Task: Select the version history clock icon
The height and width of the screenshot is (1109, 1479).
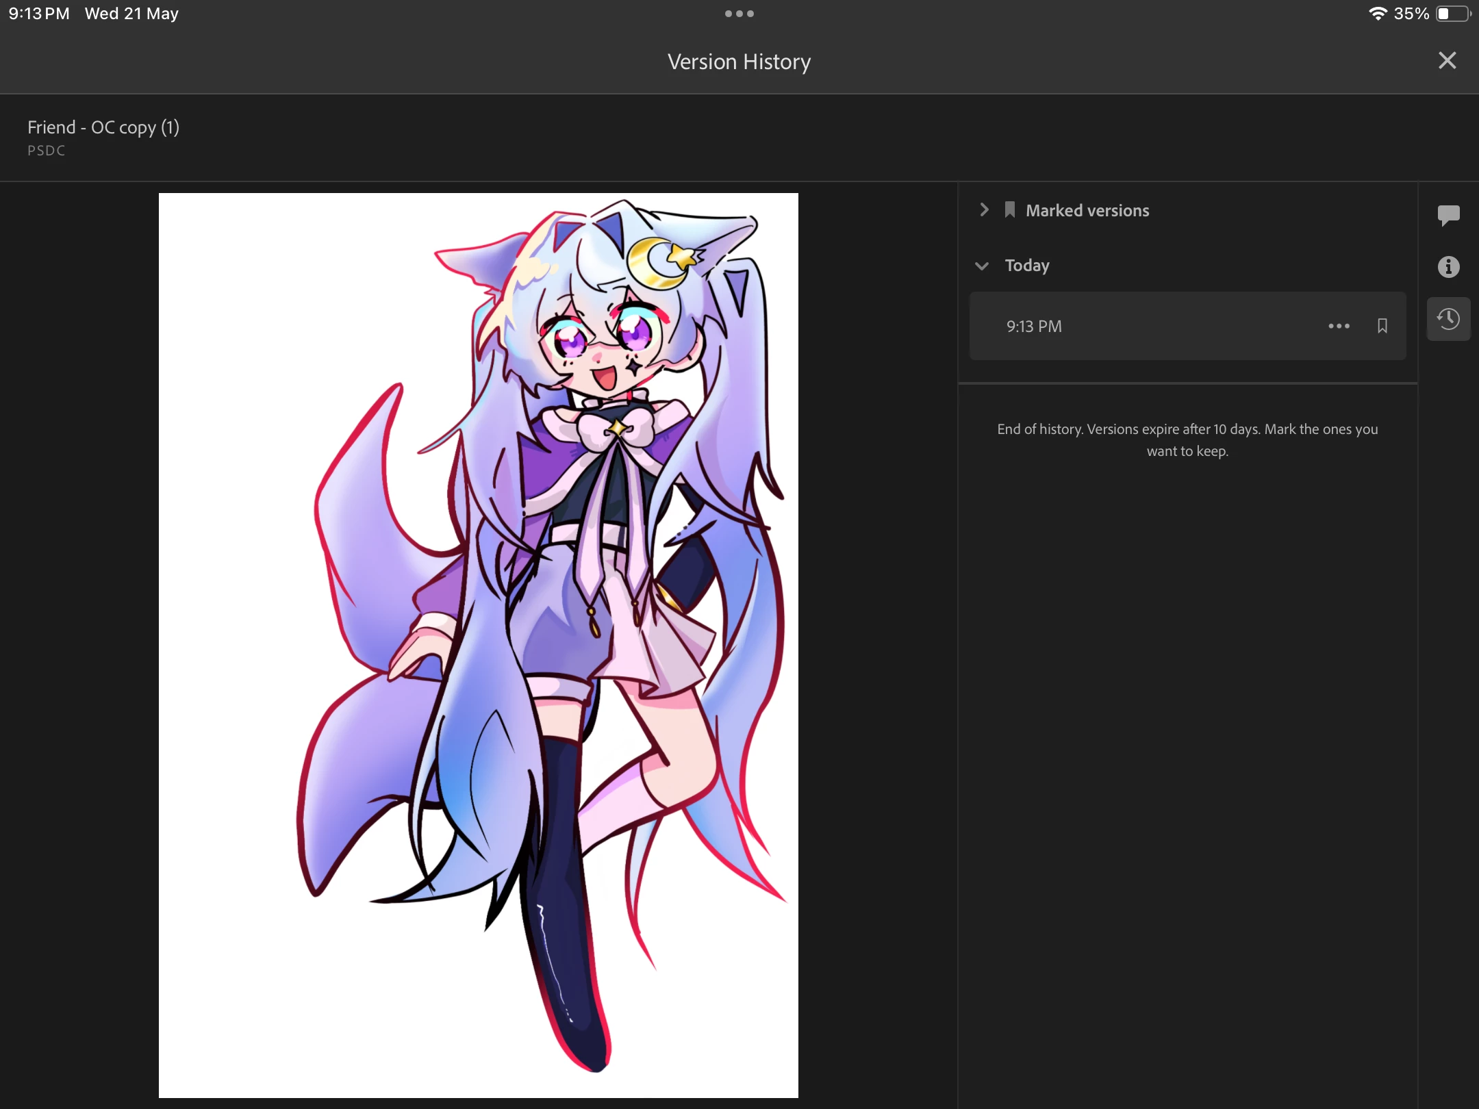Action: point(1448,319)
